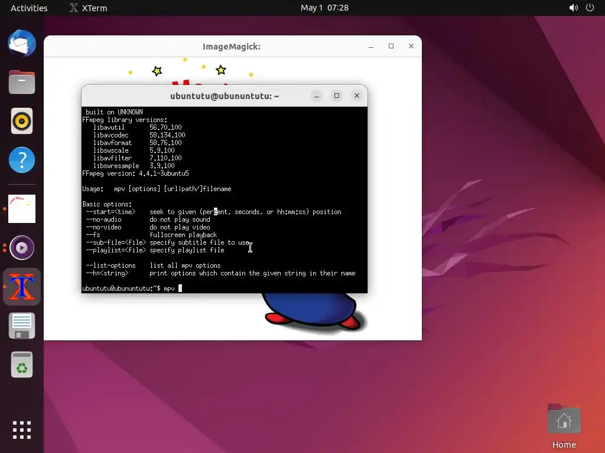Click the 'FFmpeg version: 4.4.1-3ubuntu5' line
Screen dimensions: 605x453
point(135,174)
